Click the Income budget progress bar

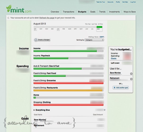point(68,51)
